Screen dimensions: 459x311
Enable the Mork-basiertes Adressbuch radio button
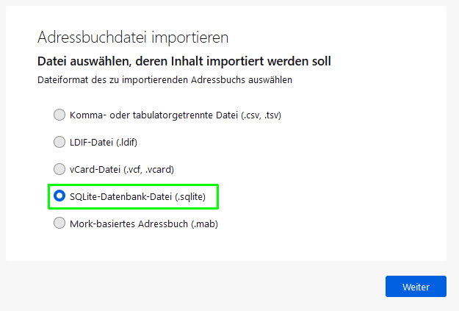[59, 224]
